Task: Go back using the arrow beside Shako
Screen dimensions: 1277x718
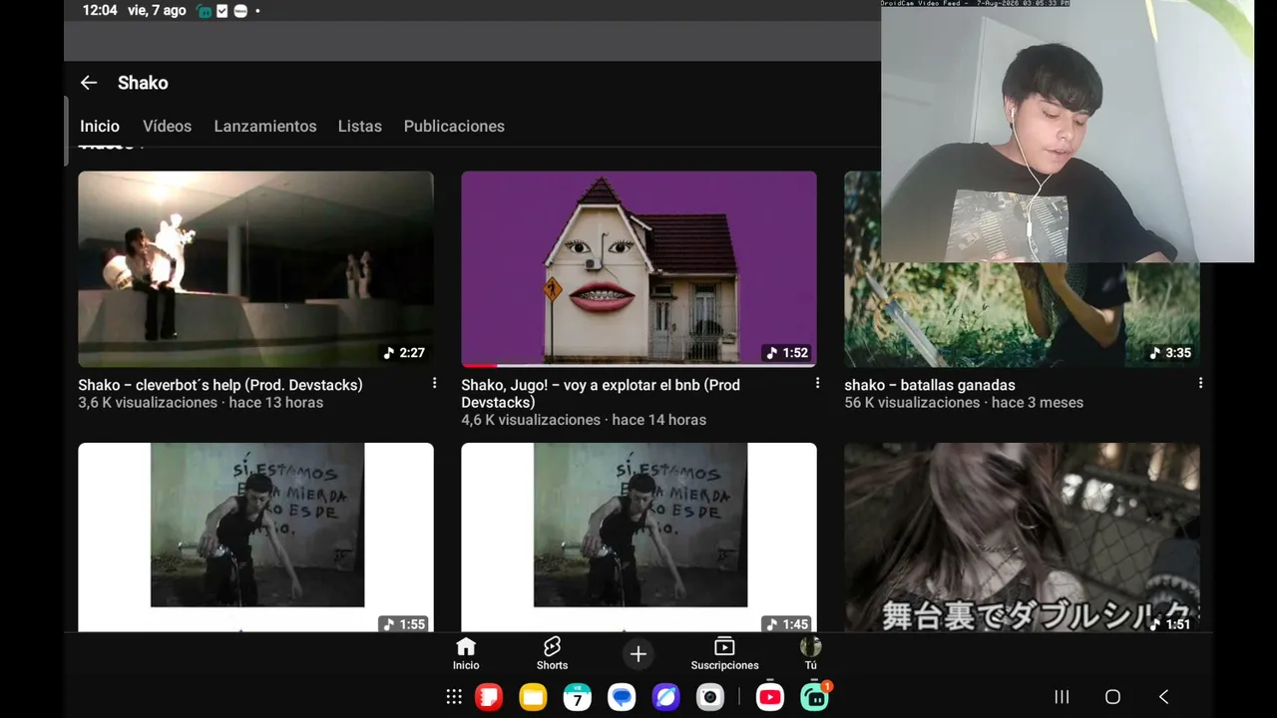Action: (89, 83)
